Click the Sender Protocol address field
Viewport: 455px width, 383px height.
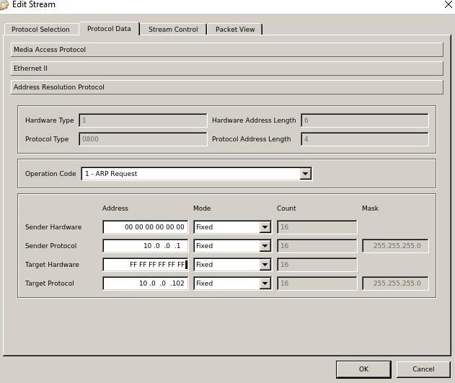(x=146, y=246)
